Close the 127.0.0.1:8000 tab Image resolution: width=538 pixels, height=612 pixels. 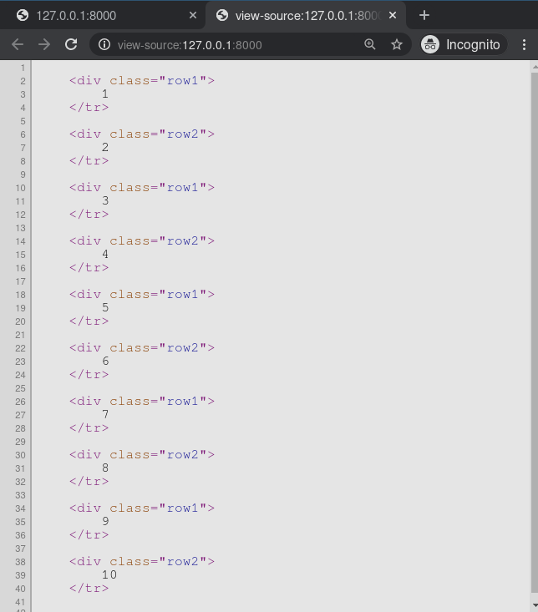tap(193, 15)
